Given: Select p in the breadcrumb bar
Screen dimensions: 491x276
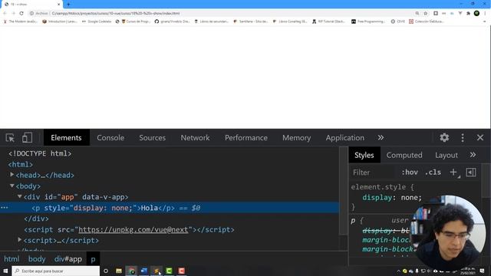Looking at the screenshot, I should pyautogui.click(x=93, y=259).
